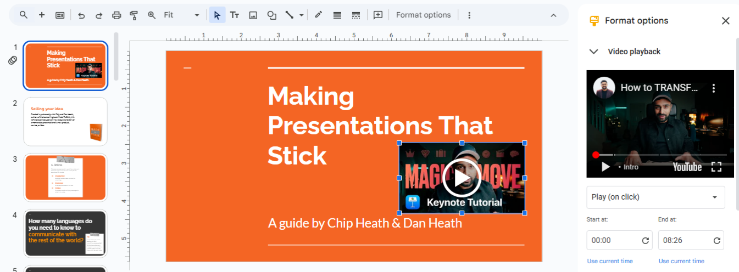Select the text box tool
This screenshot has width=739, height=272.
(235, 15)
